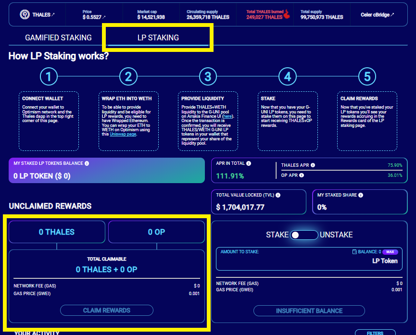416x335 pixels.
Task: Click the $ 1,704,017.77 TVL value
Action: 240,207
